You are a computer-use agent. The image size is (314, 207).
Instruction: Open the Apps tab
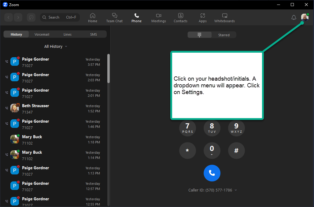click(202, 18)
